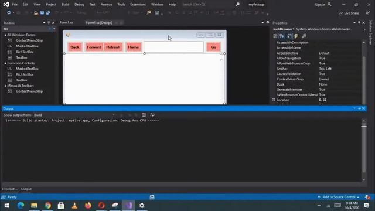Click the Sign in link

coord(323,5)
